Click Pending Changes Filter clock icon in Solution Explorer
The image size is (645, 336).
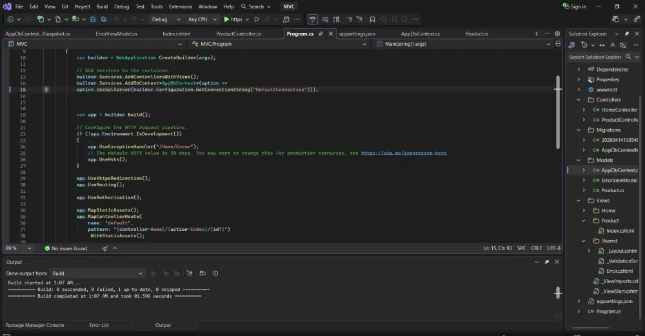pos(584,45)
